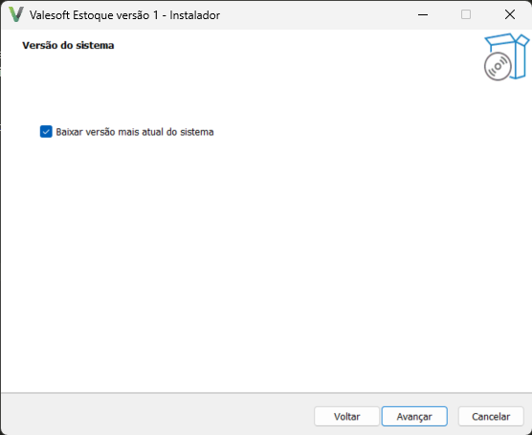Click the blue open box graphic
Screen dimensions: 532x435
[x=512, y=54]
